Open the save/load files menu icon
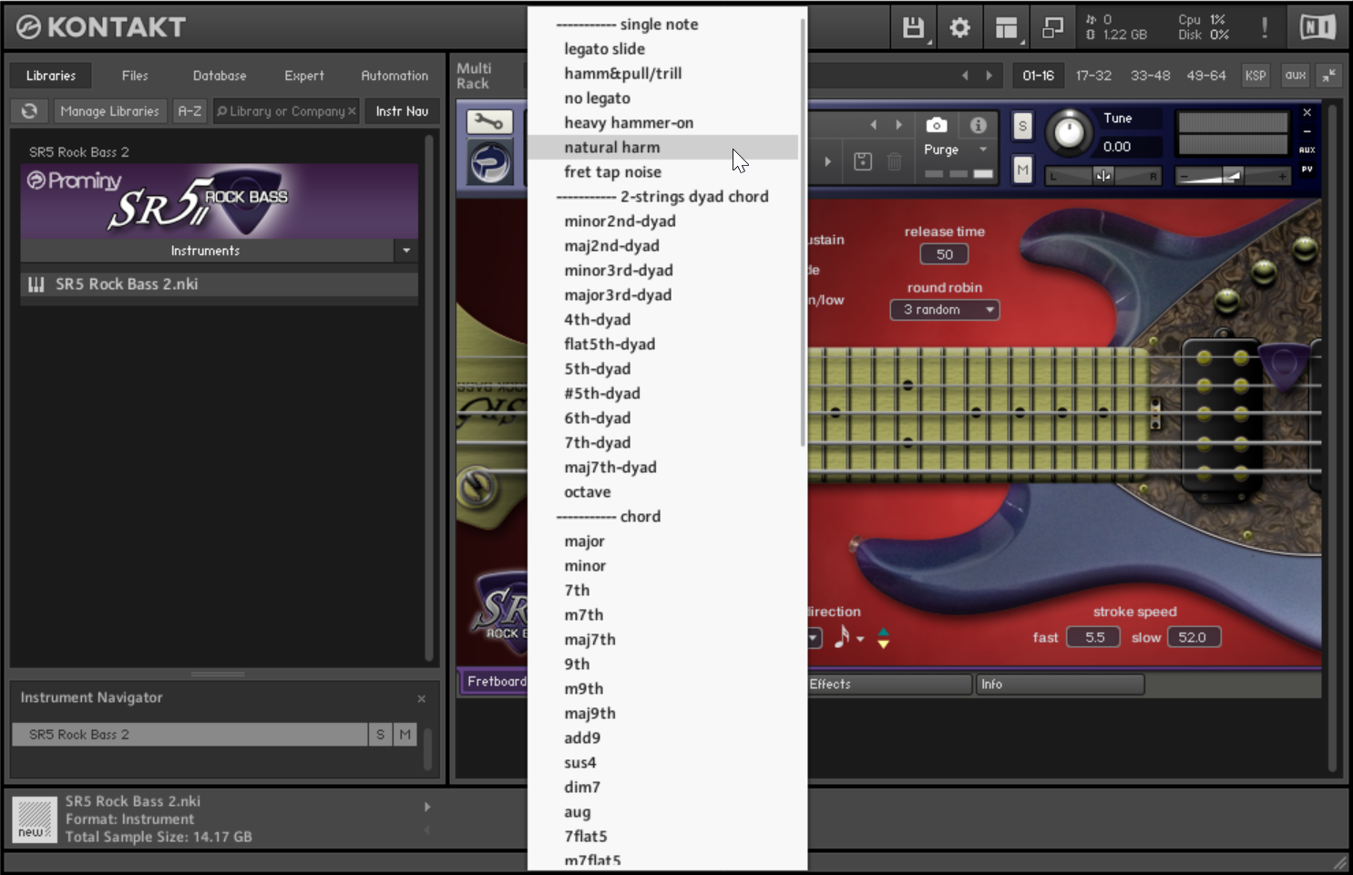This screenshot has width=1353, height=875. (913, 28)
